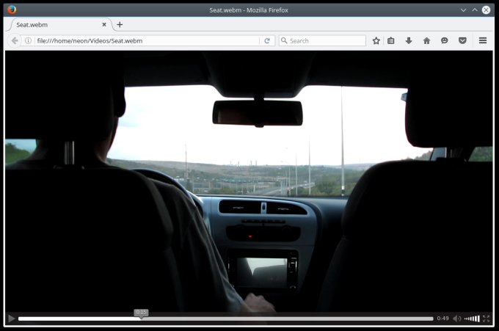
Task: Go back with the back arrow
Action: click(x=15, y=41)
